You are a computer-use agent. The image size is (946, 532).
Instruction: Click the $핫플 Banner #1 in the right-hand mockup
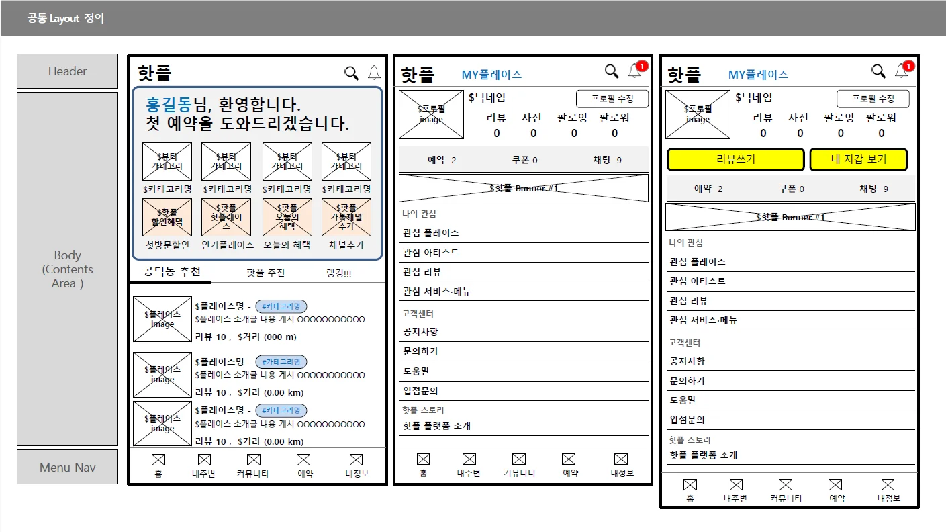790,217
